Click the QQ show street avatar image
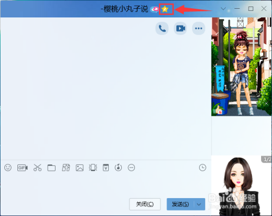 (x=242, y=66)
